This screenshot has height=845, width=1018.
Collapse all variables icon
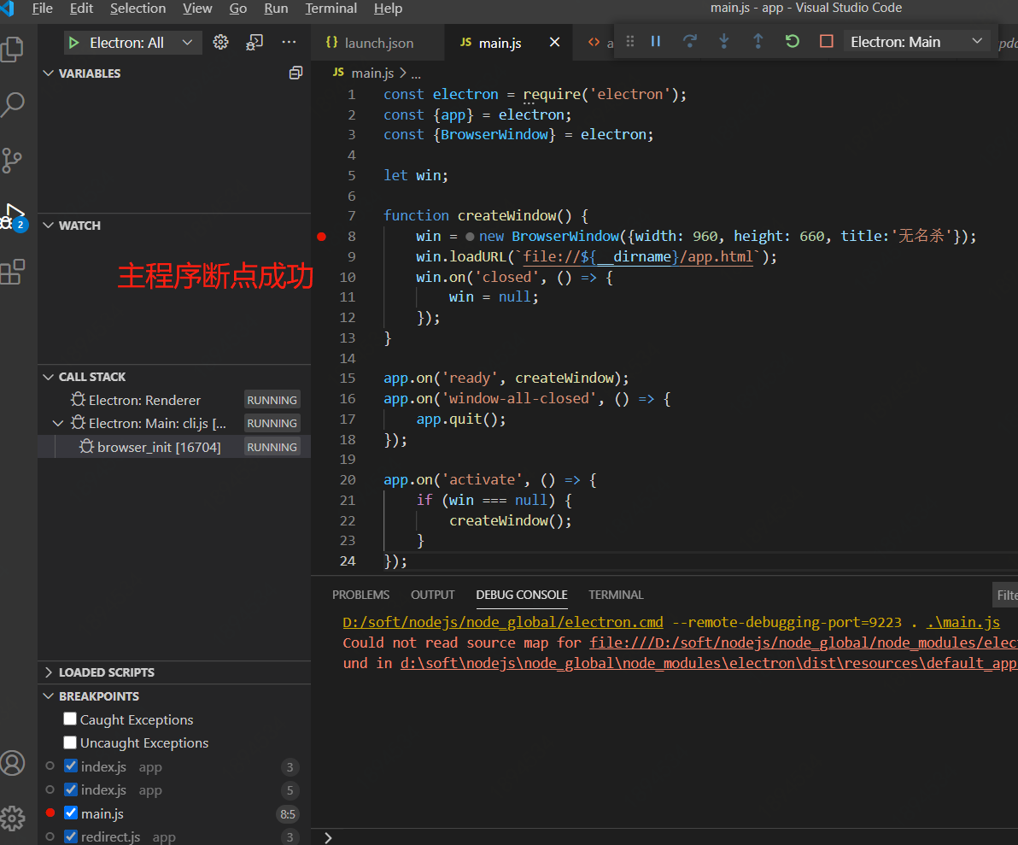[x=295, y=73]
